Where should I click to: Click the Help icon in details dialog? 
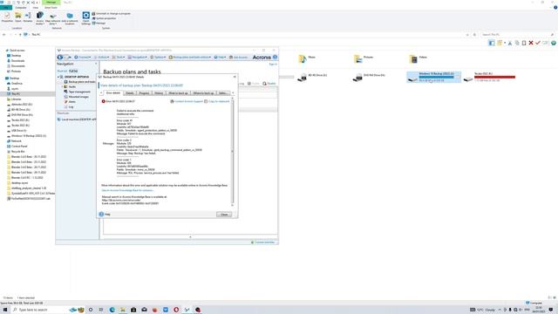(101, 215)
